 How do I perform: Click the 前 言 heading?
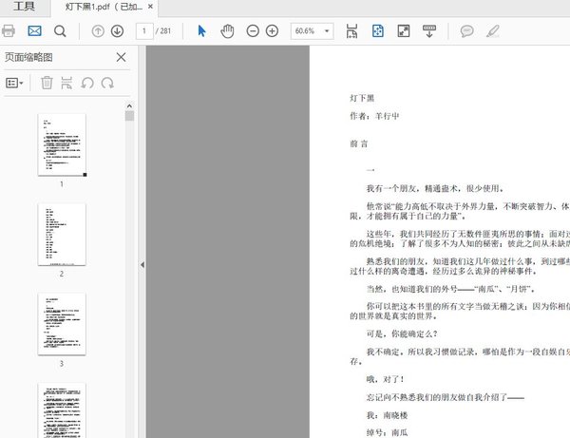359,143
